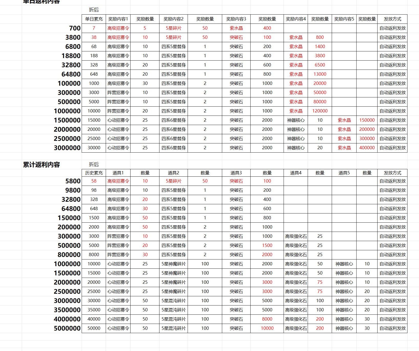Viewport: 419px width, 351px height.
Task: Click the red 13000 cell
Action: pos(320,74)
